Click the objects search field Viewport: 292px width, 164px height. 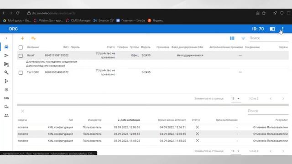269,38
